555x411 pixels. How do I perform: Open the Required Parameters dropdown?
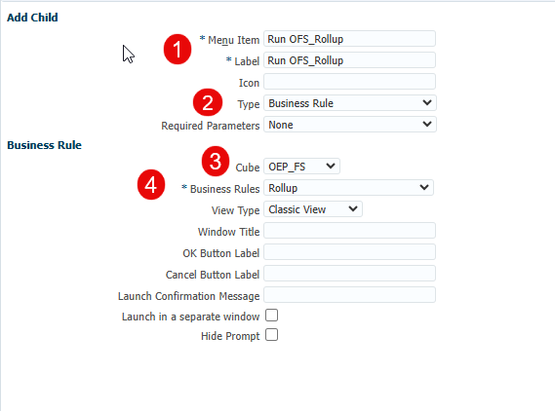click(350, 125)
